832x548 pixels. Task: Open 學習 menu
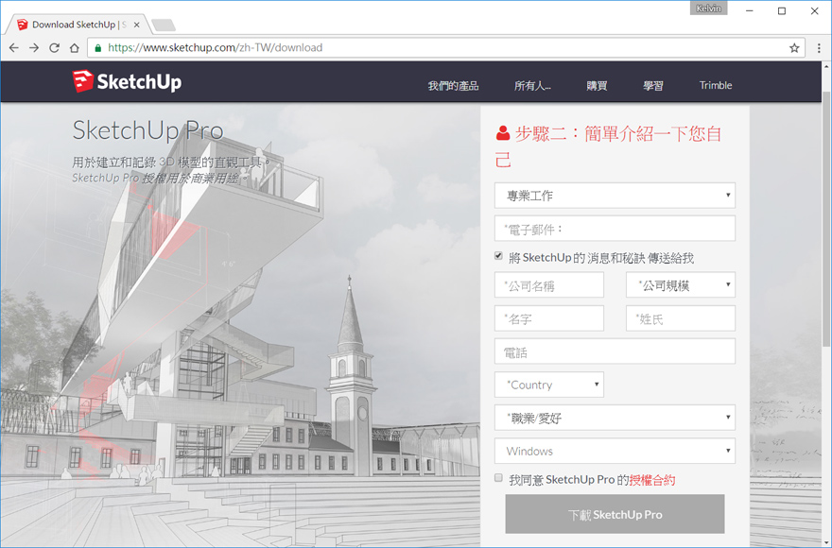coord(652,85)
